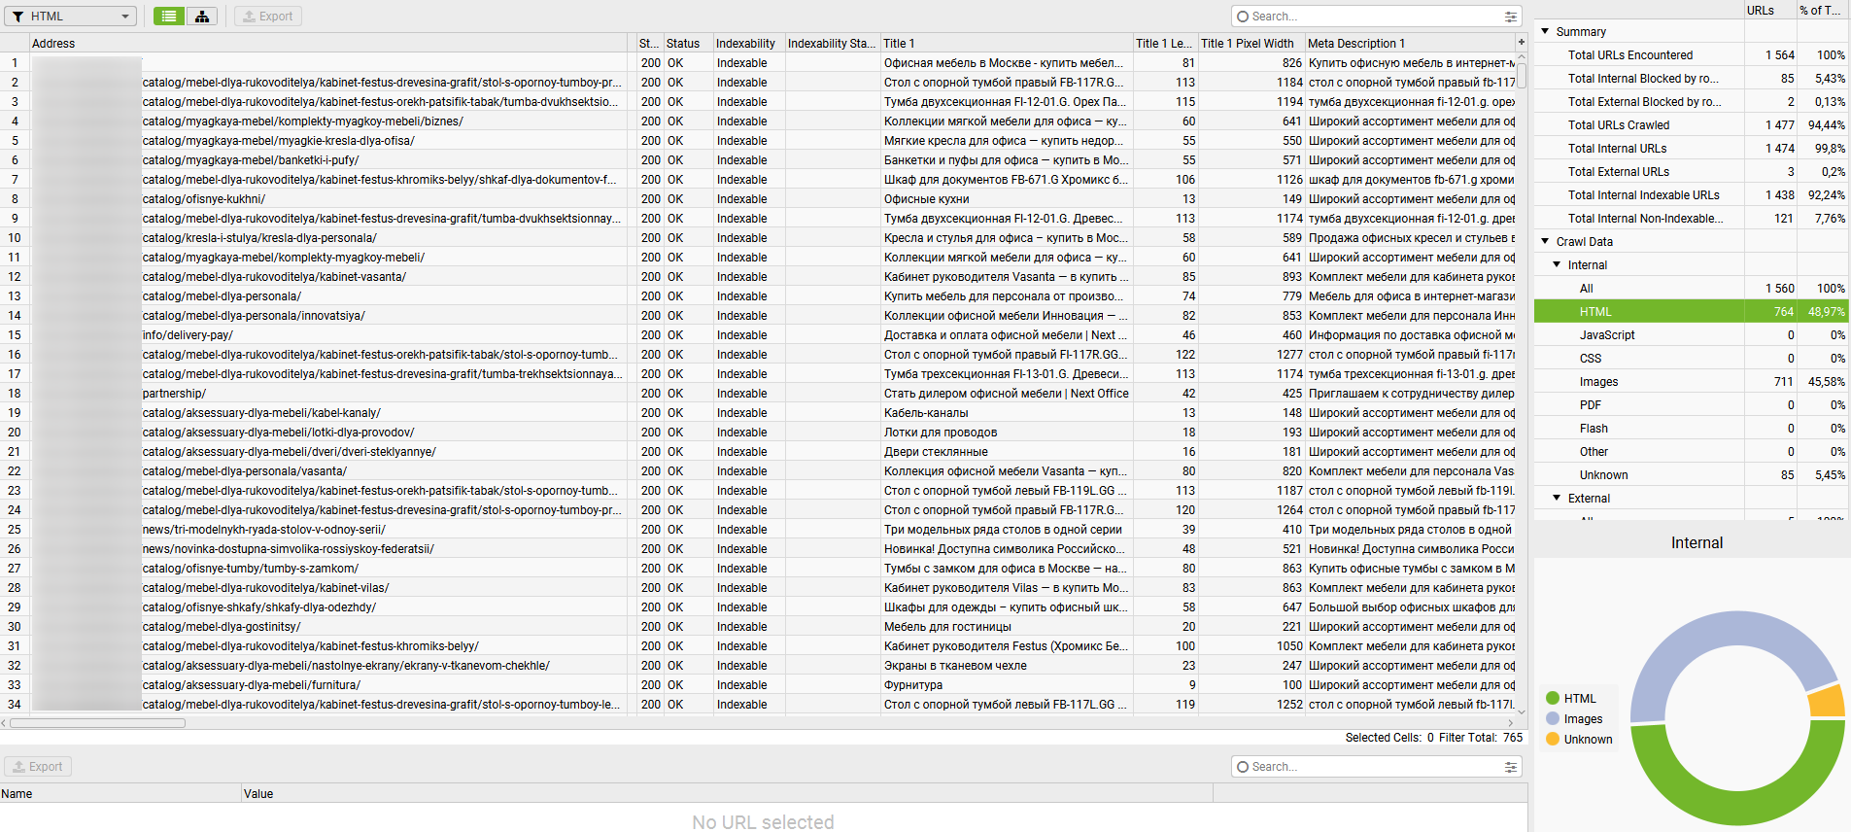Open the HTML filter dropdown
The width and height of the screenshot is (1851, 832).
click(71, 17)
